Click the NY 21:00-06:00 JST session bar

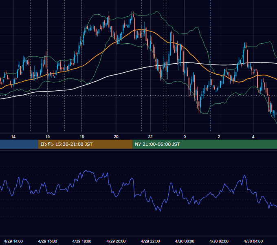(204, 144)
